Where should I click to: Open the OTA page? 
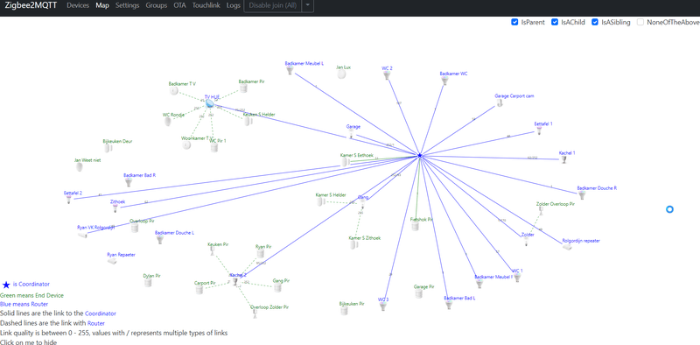pos(180,6)
